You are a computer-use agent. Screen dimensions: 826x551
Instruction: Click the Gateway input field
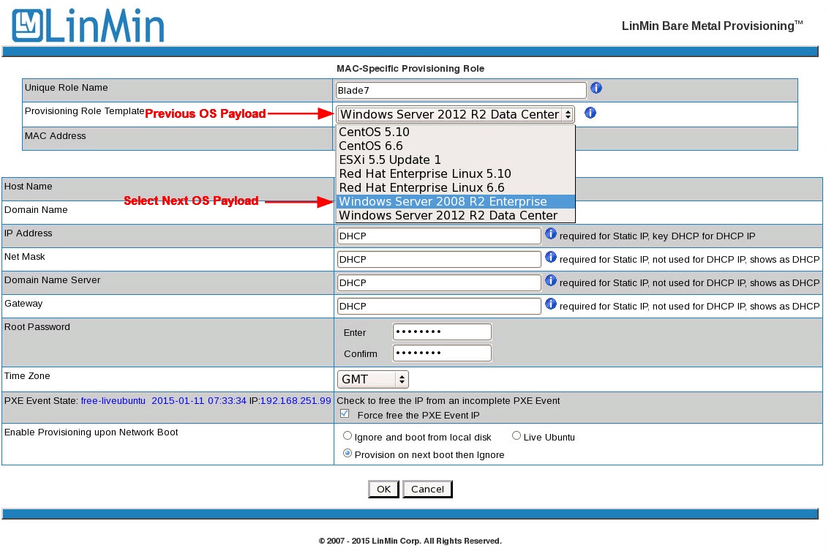point(439,306)
